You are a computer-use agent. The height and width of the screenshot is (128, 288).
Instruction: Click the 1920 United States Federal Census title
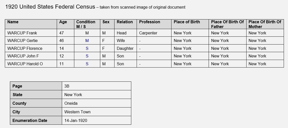50,7
